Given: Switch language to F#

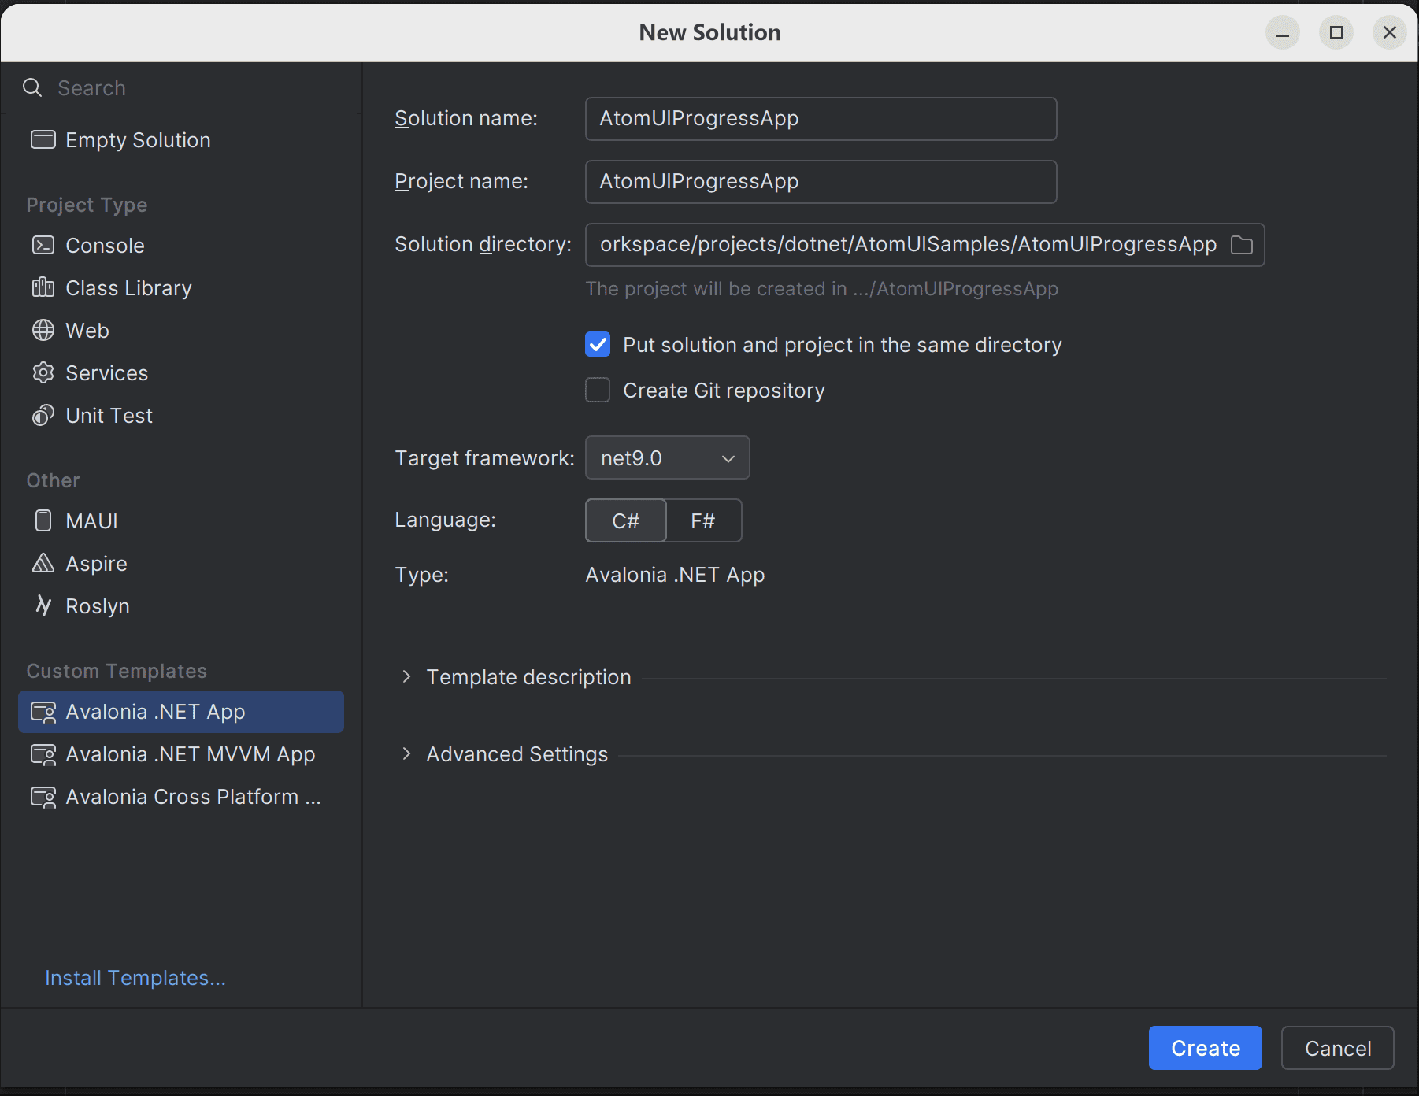Looking at the screenshot, I should [703, 520].
